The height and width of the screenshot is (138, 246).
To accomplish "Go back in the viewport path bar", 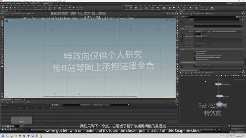I will tap(2, 14).
